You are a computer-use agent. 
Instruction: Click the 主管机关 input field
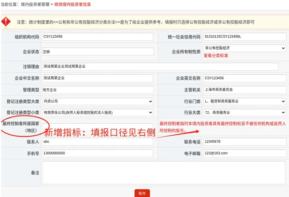pos(244,90)
